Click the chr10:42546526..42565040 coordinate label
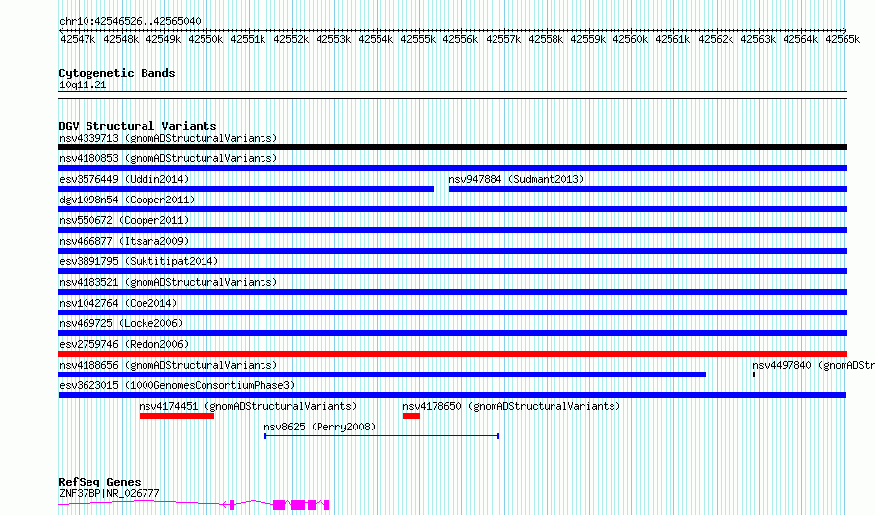Viewport: 875px width, 515px height. tap(130, 22)
